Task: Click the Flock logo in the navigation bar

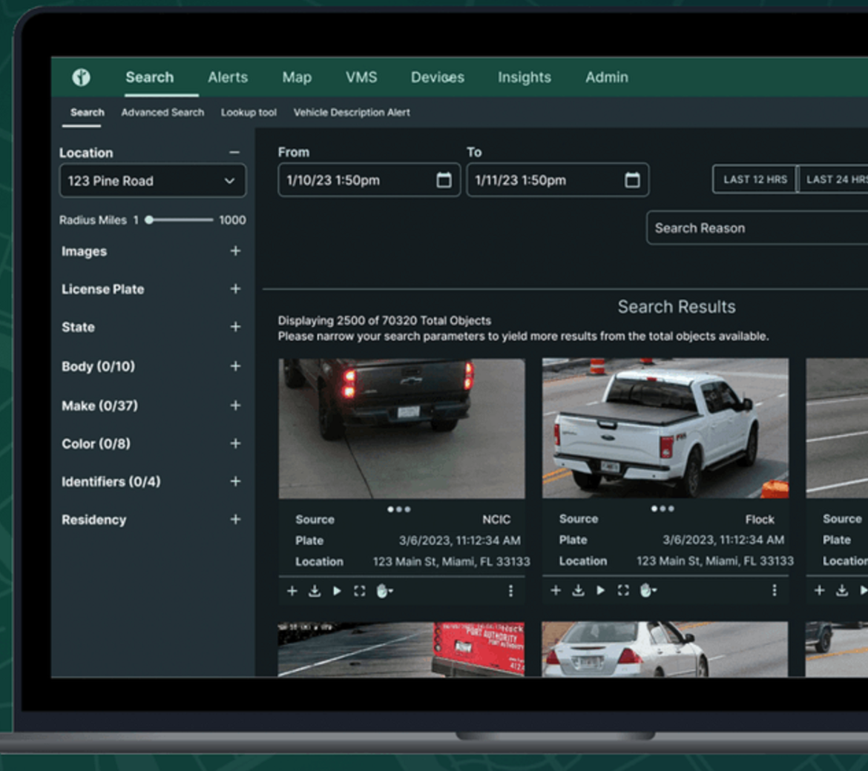Action: coord(82,77)
